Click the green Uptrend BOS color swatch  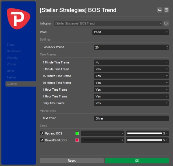pyautogui.click(x=77, y=133)
